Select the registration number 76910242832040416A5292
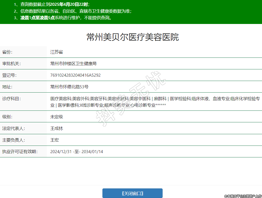This screenshot has width=262, height=198. pos(75,75)
